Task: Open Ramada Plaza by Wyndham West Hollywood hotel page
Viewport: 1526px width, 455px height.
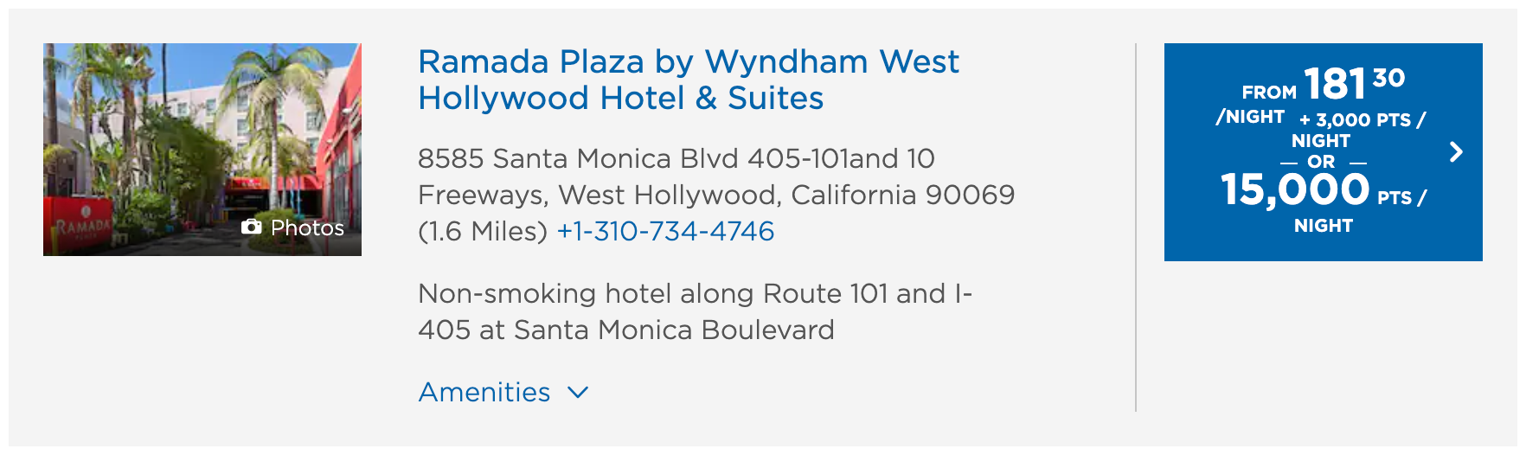Action: click(x=689, y=80)
